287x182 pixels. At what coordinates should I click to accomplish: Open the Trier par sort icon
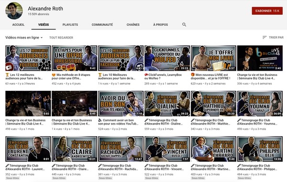(x=265, y=37)
